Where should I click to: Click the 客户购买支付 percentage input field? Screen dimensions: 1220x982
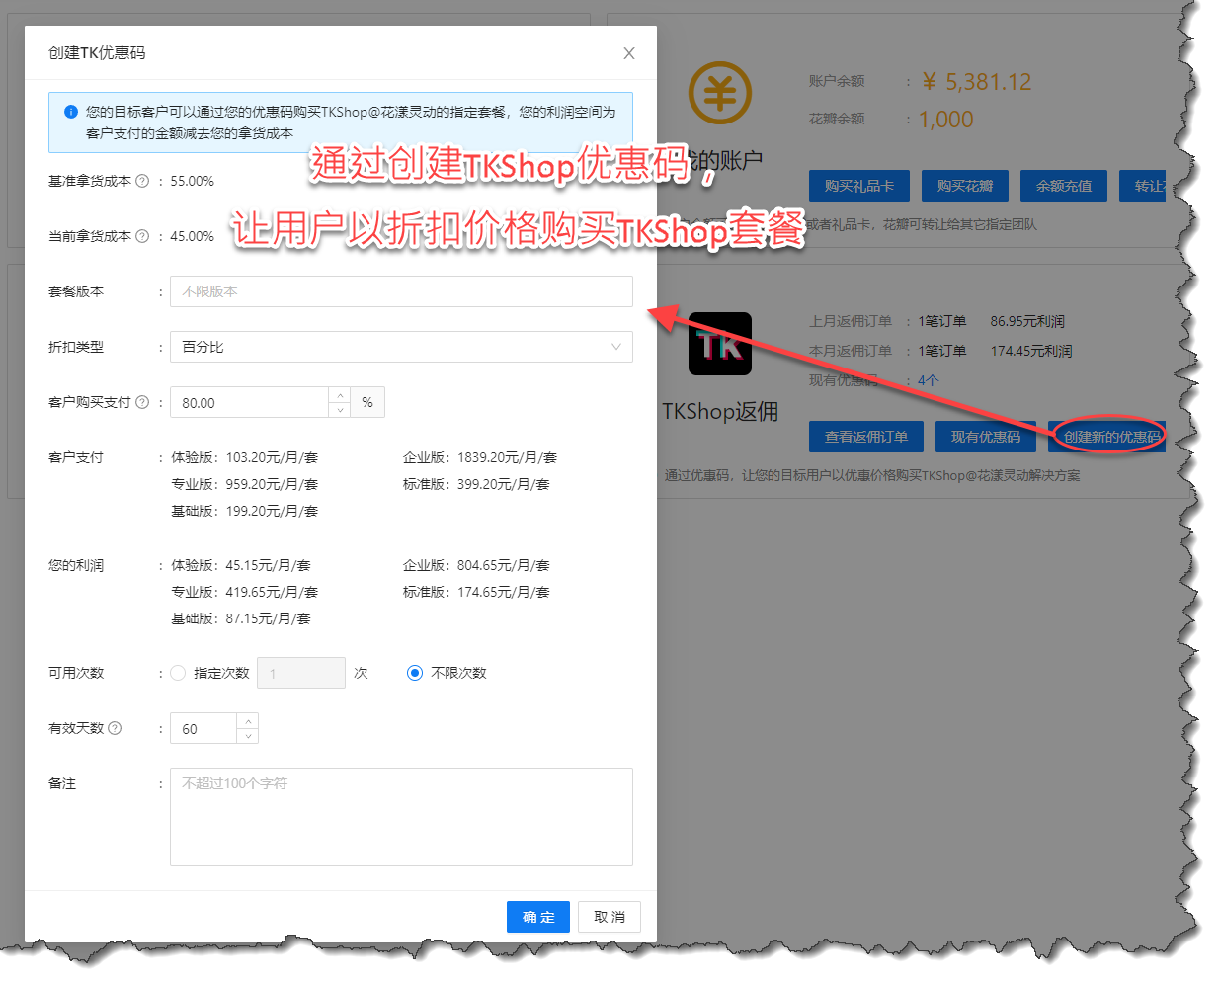click(250, 402)
